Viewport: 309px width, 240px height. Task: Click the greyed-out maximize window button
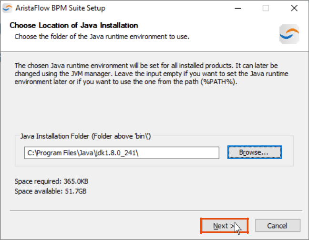266,8
